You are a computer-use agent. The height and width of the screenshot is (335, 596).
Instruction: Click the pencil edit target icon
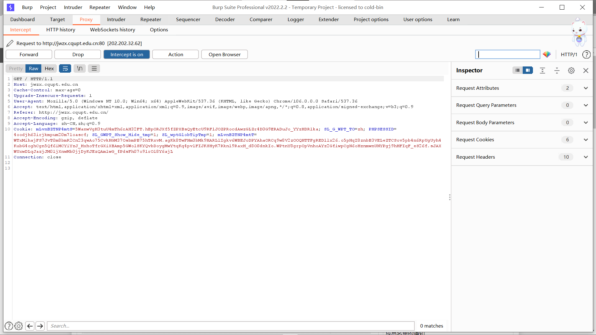10,43
